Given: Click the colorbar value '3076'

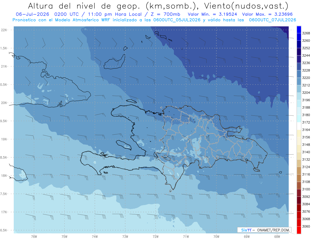Looking at the screenshot, I should click(x=306, y=212).
